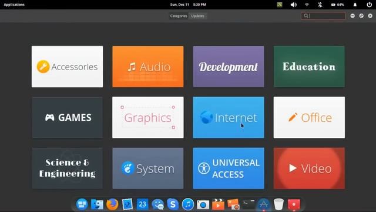Open the Videos clapperboard dock icon
The height and width of the screenshot is (212, 376).
(218, 204)
